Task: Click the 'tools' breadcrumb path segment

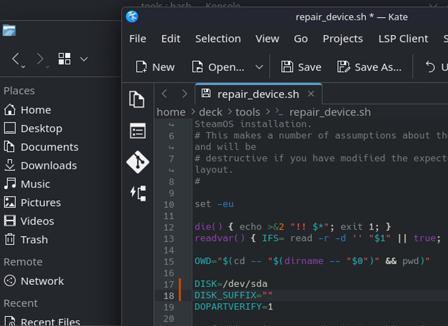Action: 248,112
